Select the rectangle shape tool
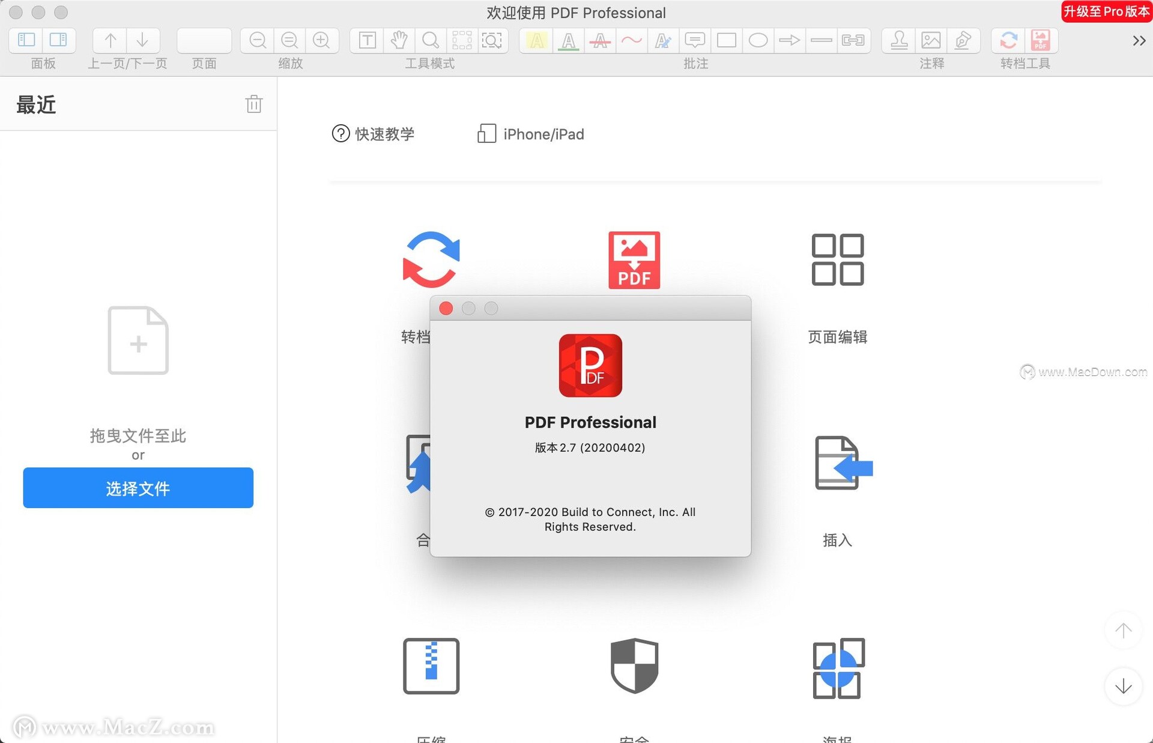This screenshot has width=1153, height=743. 727,40
